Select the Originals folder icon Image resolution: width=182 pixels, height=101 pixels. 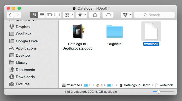tap(115, 31)
